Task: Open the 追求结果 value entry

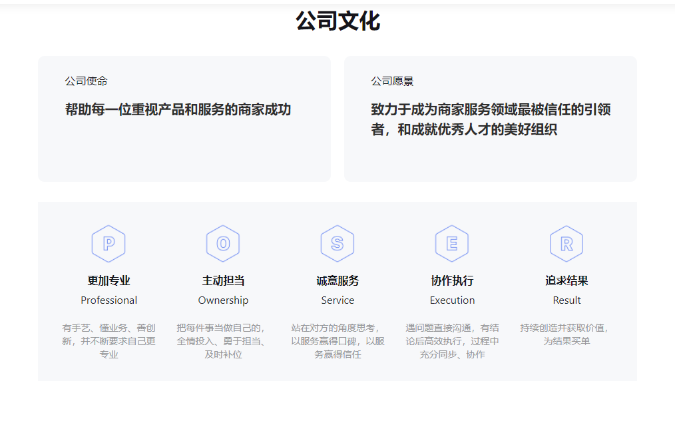Action: tap(566, 280)
